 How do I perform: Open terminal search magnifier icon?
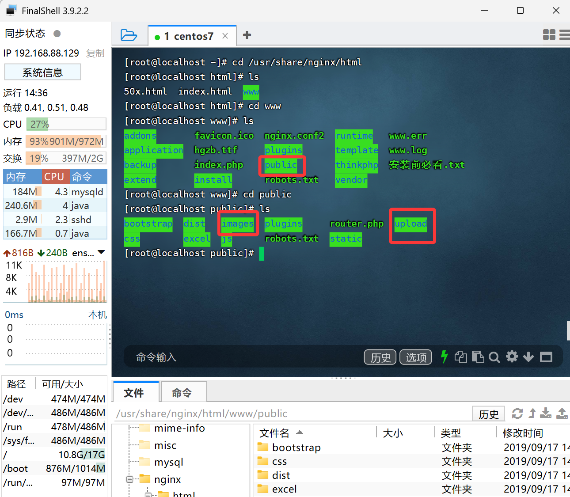pyautogui.click(x=494, y=357)
